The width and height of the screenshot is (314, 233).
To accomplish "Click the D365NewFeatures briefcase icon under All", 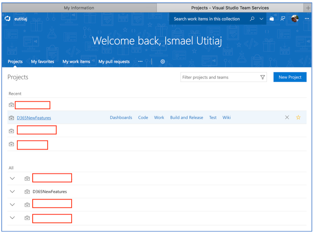I will [27, 192].
